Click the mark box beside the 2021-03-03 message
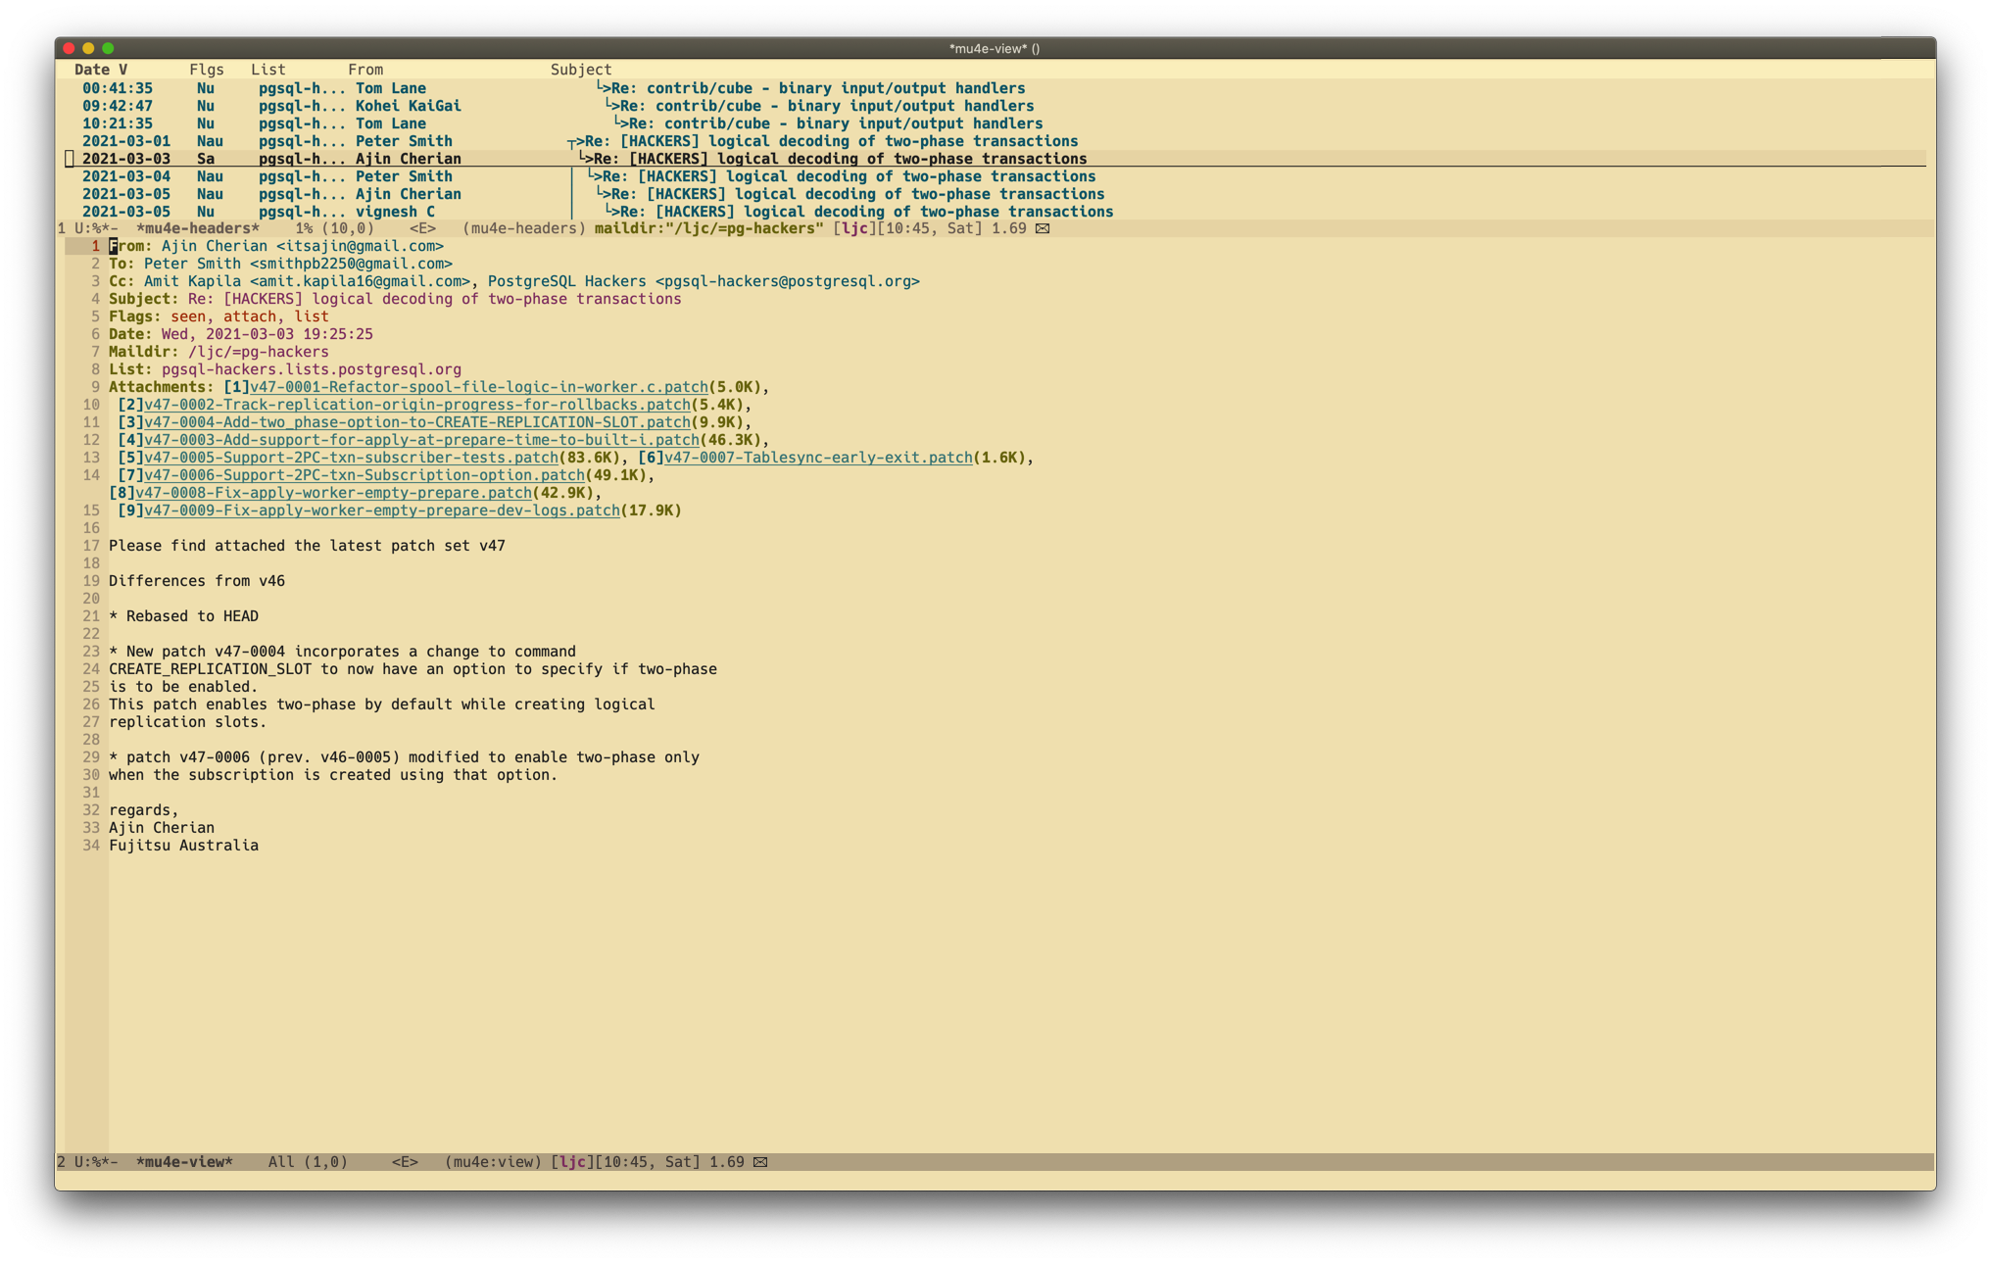1991x1263 pixels. pyautogui.click(x=70, y=159)
